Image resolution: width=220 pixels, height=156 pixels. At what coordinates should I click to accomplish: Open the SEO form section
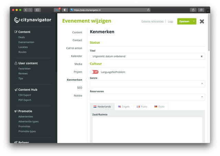point(79,88)
